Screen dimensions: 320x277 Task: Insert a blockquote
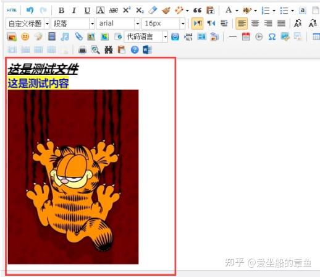click(197, 11)
